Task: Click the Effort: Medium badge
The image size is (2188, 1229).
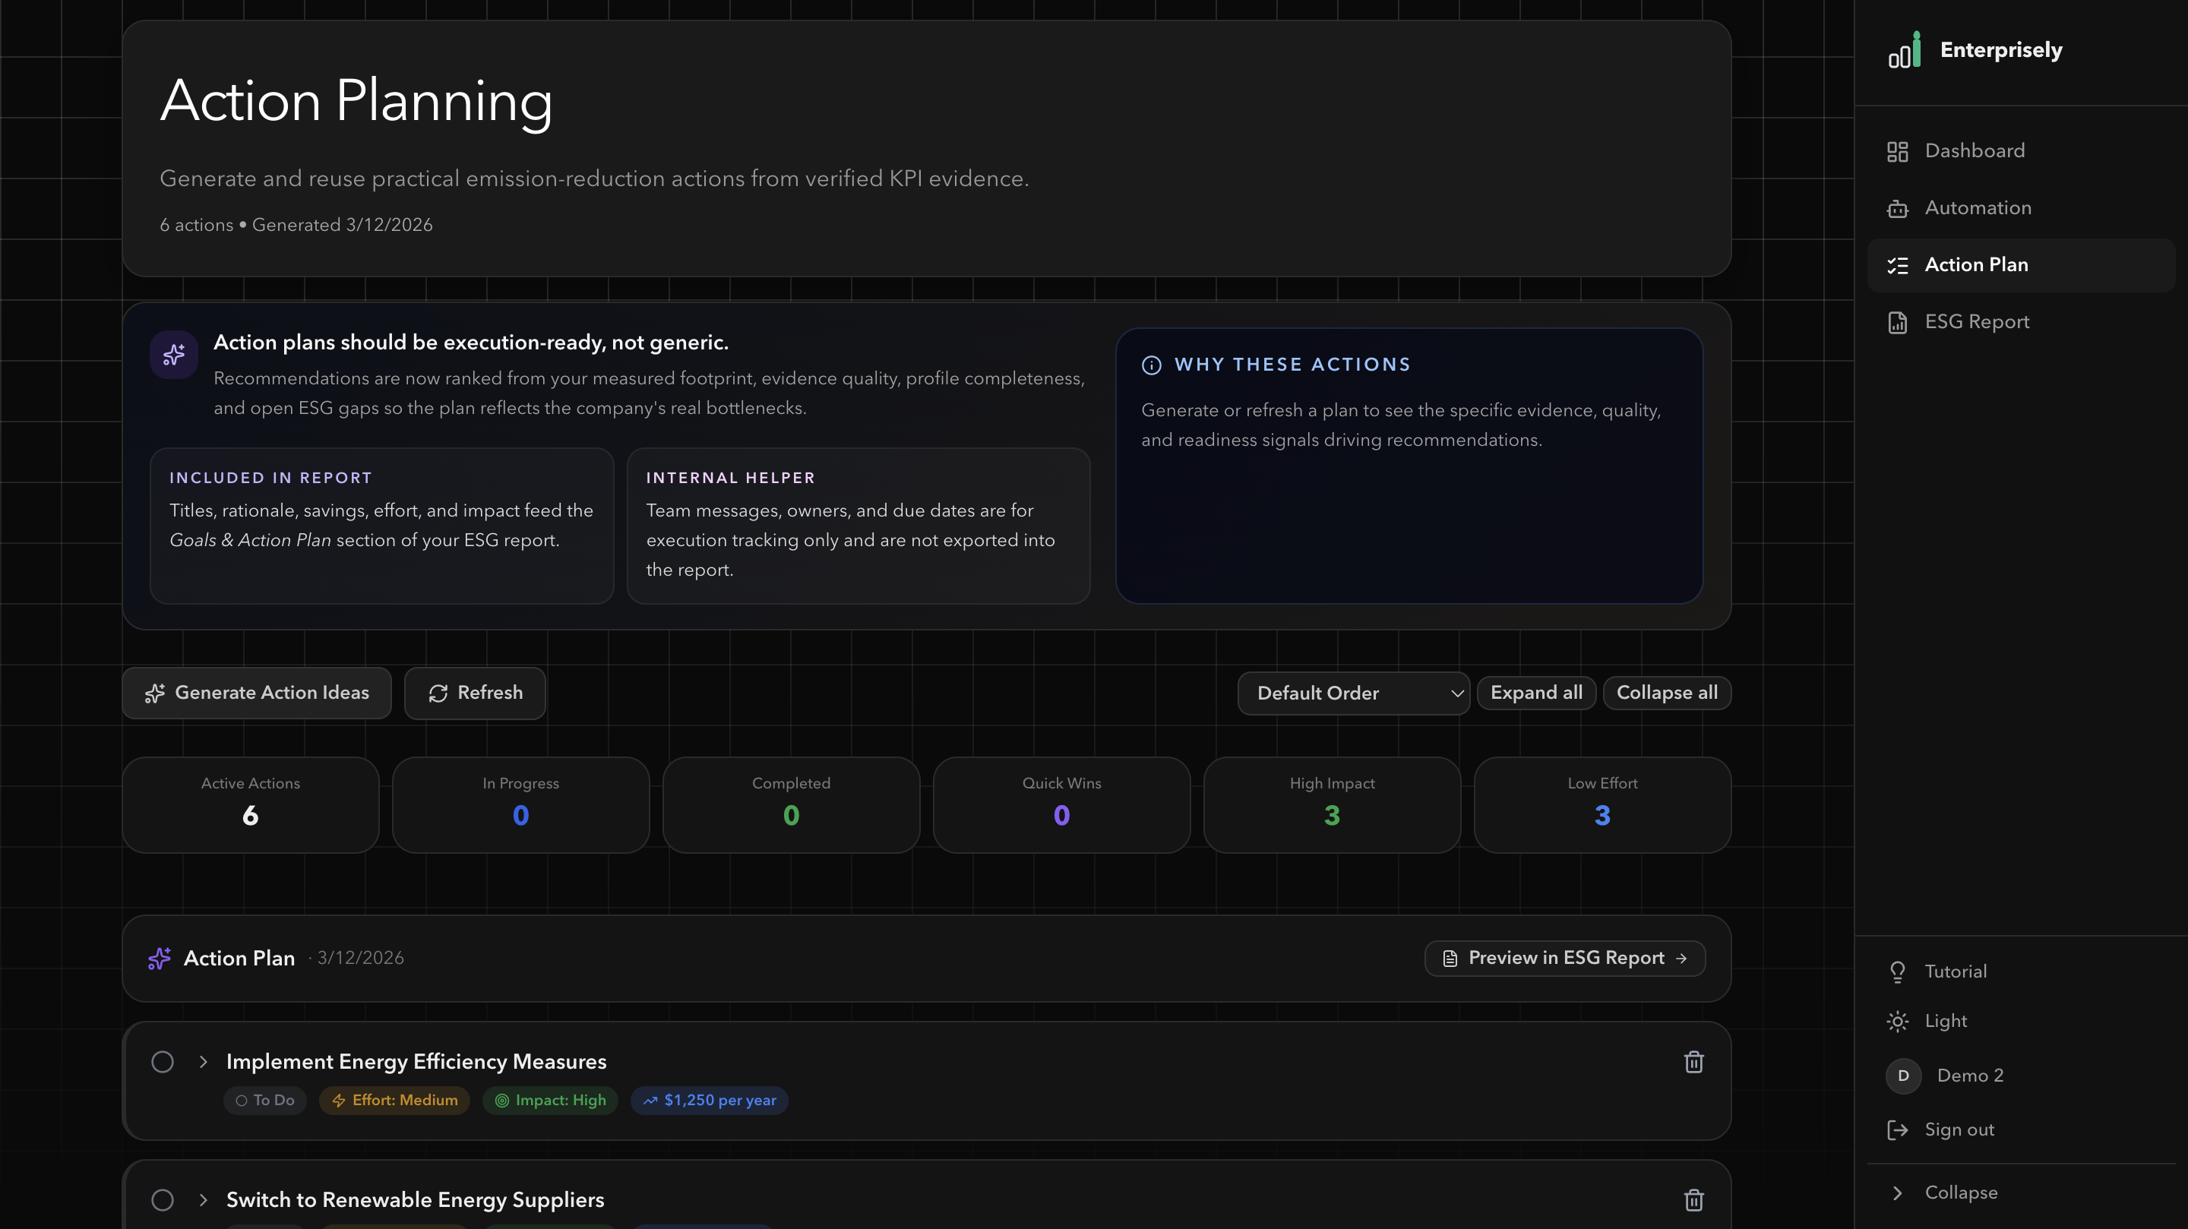Action: pyautogui.click(x=394, y=1100)
